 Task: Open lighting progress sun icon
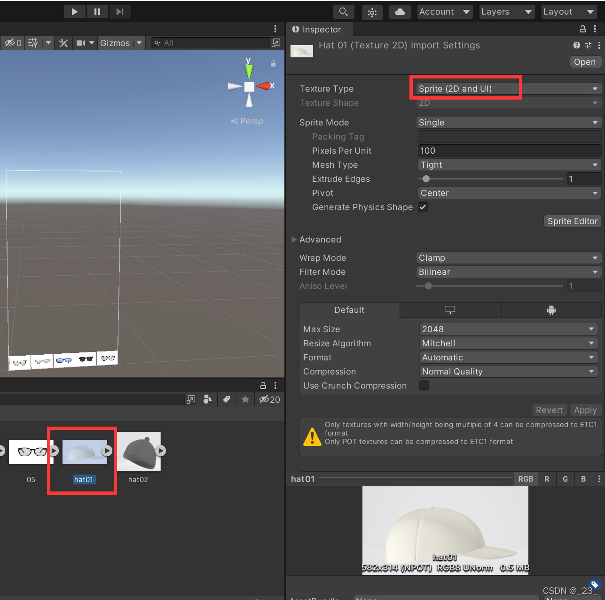coord(372,12)
